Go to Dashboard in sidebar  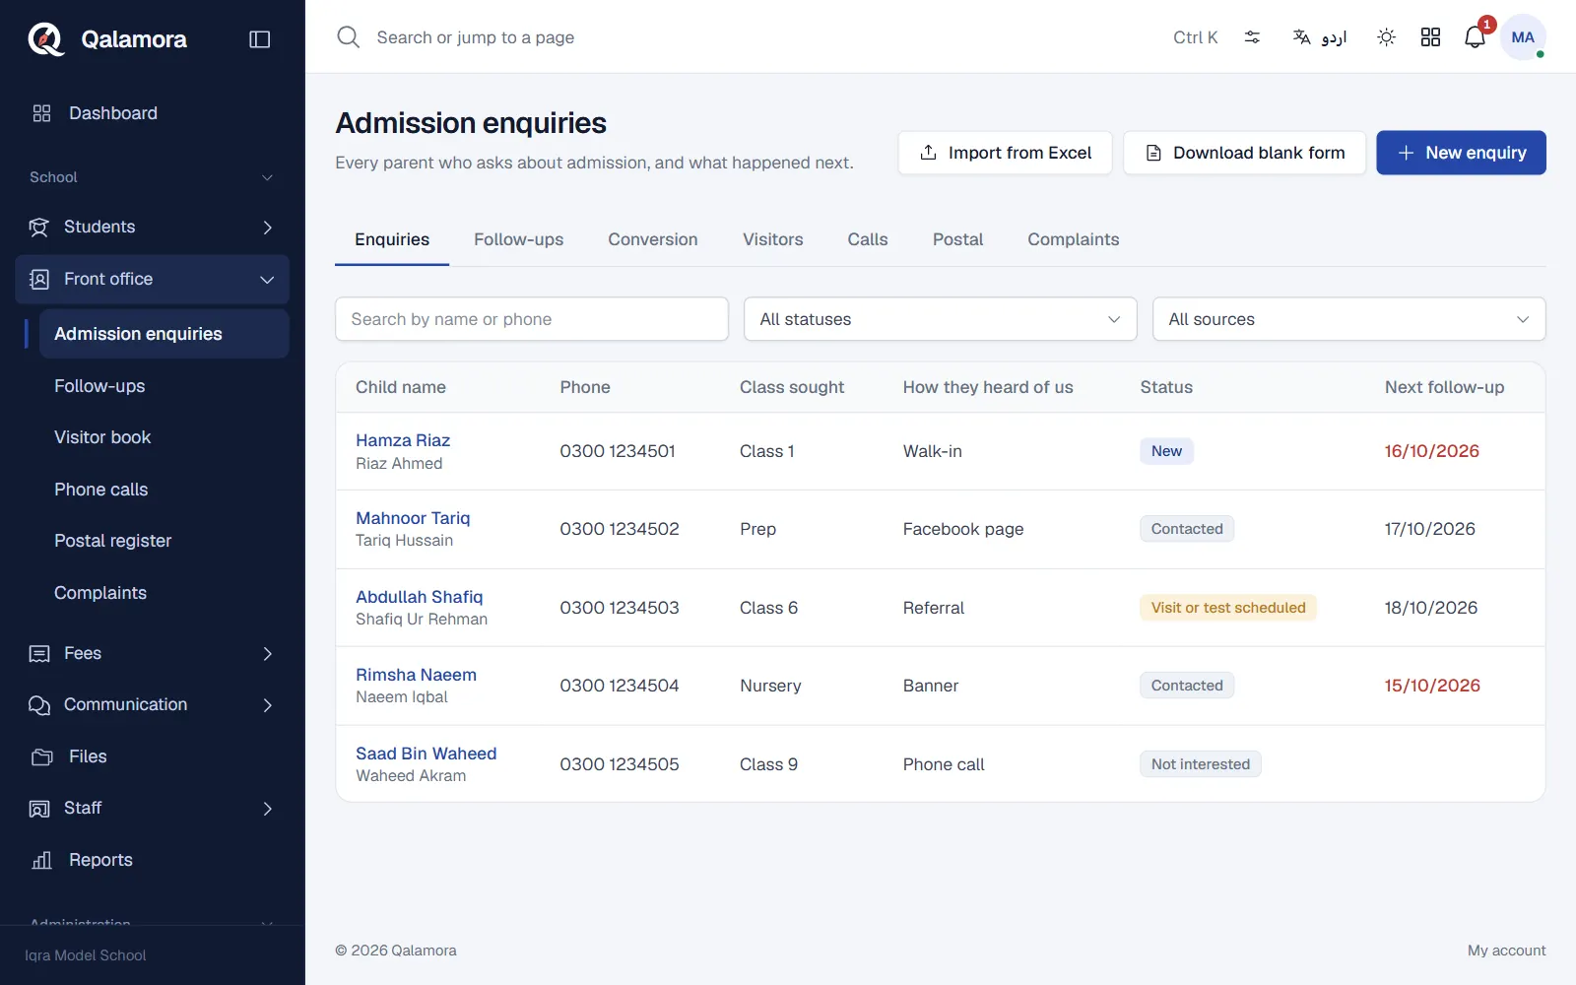(x=152, y=113)
